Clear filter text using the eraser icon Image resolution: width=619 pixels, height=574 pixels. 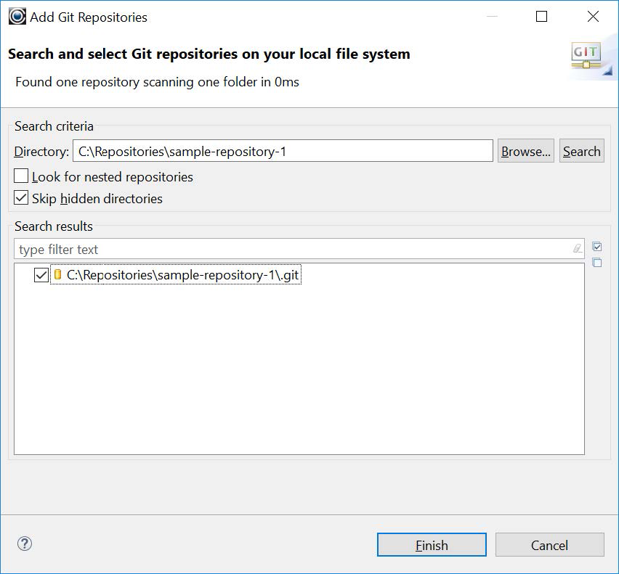tap(576, 249)
